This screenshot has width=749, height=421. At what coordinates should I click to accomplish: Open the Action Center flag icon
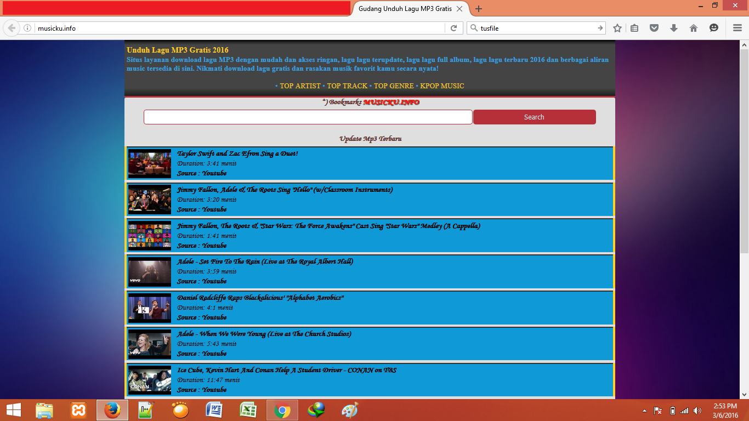(659, 411)
